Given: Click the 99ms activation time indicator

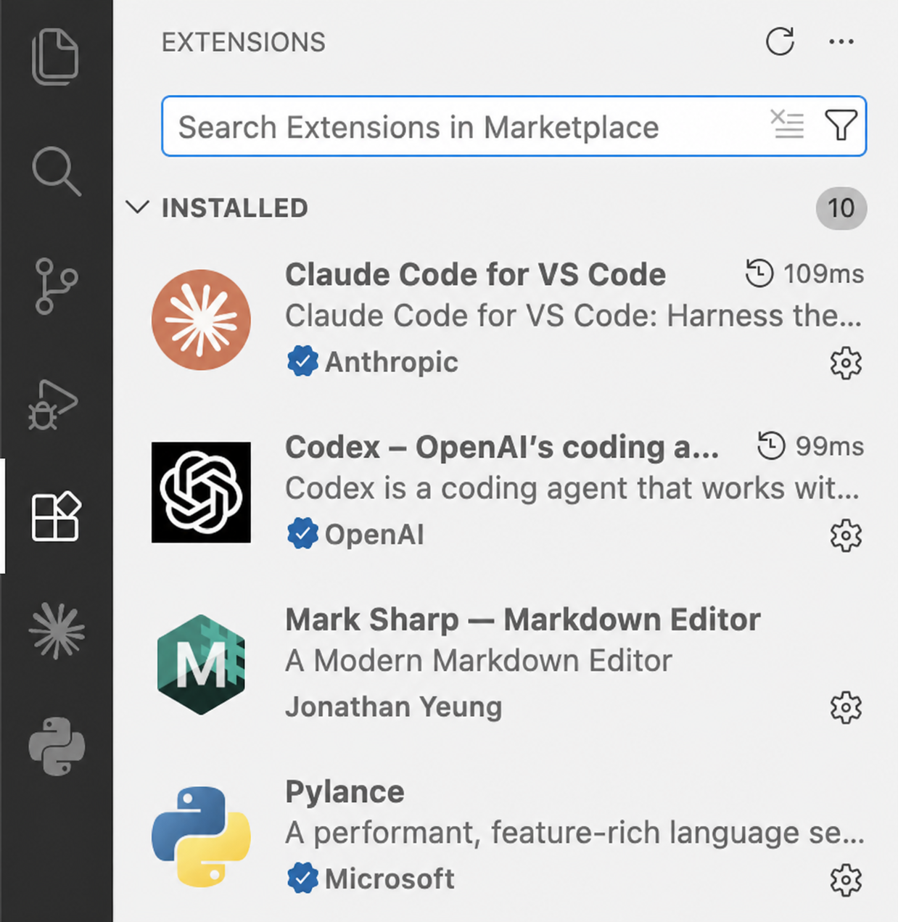Looking at the screenshot, I should pyautogui.click(x=810, y=446).
